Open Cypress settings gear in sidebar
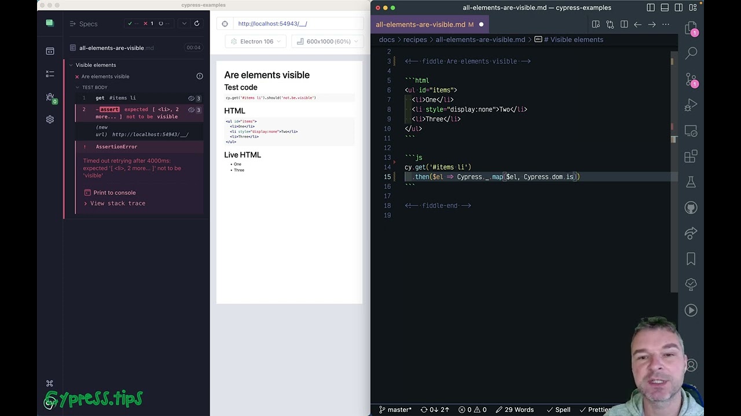The width and height of the screenshot is (741, 416). 50,120
